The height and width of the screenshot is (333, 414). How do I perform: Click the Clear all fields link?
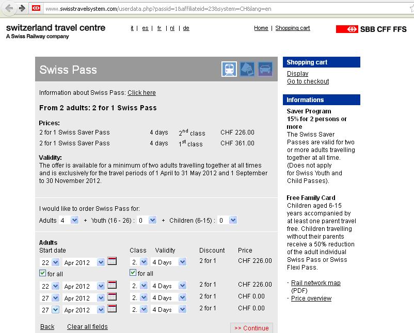pos(87,327)
